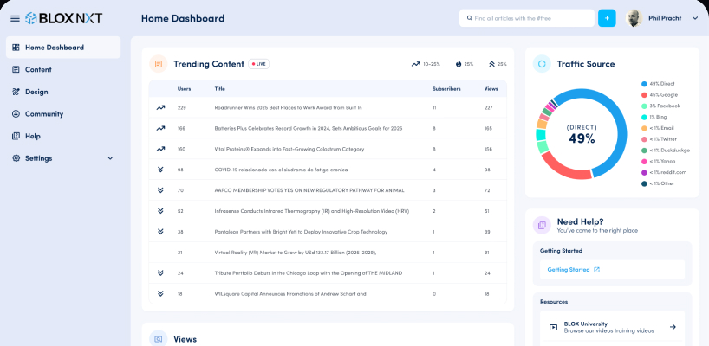Screen dimensions: 709x346
Task: Click the trending arrow 10-25% legend icon
Action: [x=415, y=64]
